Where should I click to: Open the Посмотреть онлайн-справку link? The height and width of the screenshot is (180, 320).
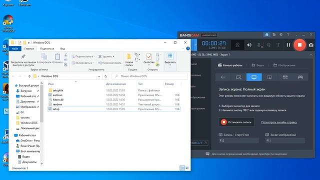(x=279, y=122)
